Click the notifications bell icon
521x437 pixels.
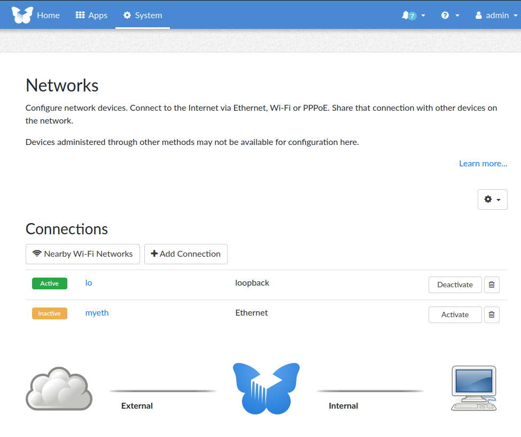point(407,14)
